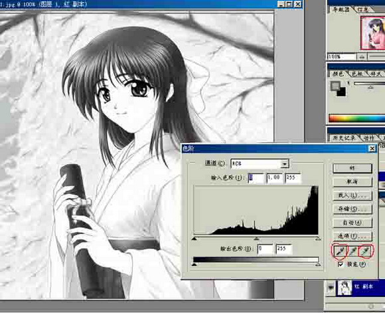
Task: Click the input levels field showing 255
Action: point(293,178)
